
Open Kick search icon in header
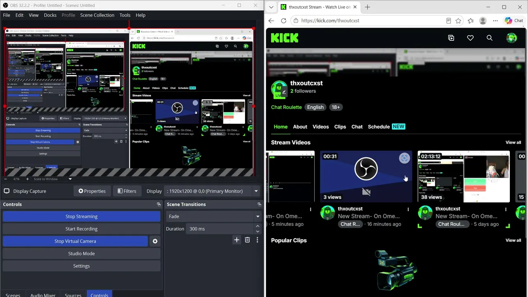point(490,38)
